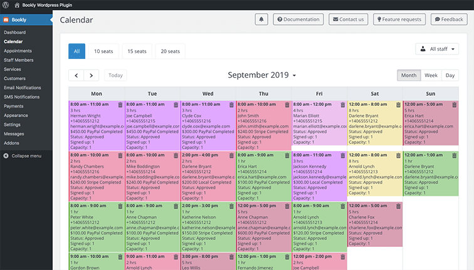Click the Mon column header
This screenshot has width=474, height=270.
point(97,93)
